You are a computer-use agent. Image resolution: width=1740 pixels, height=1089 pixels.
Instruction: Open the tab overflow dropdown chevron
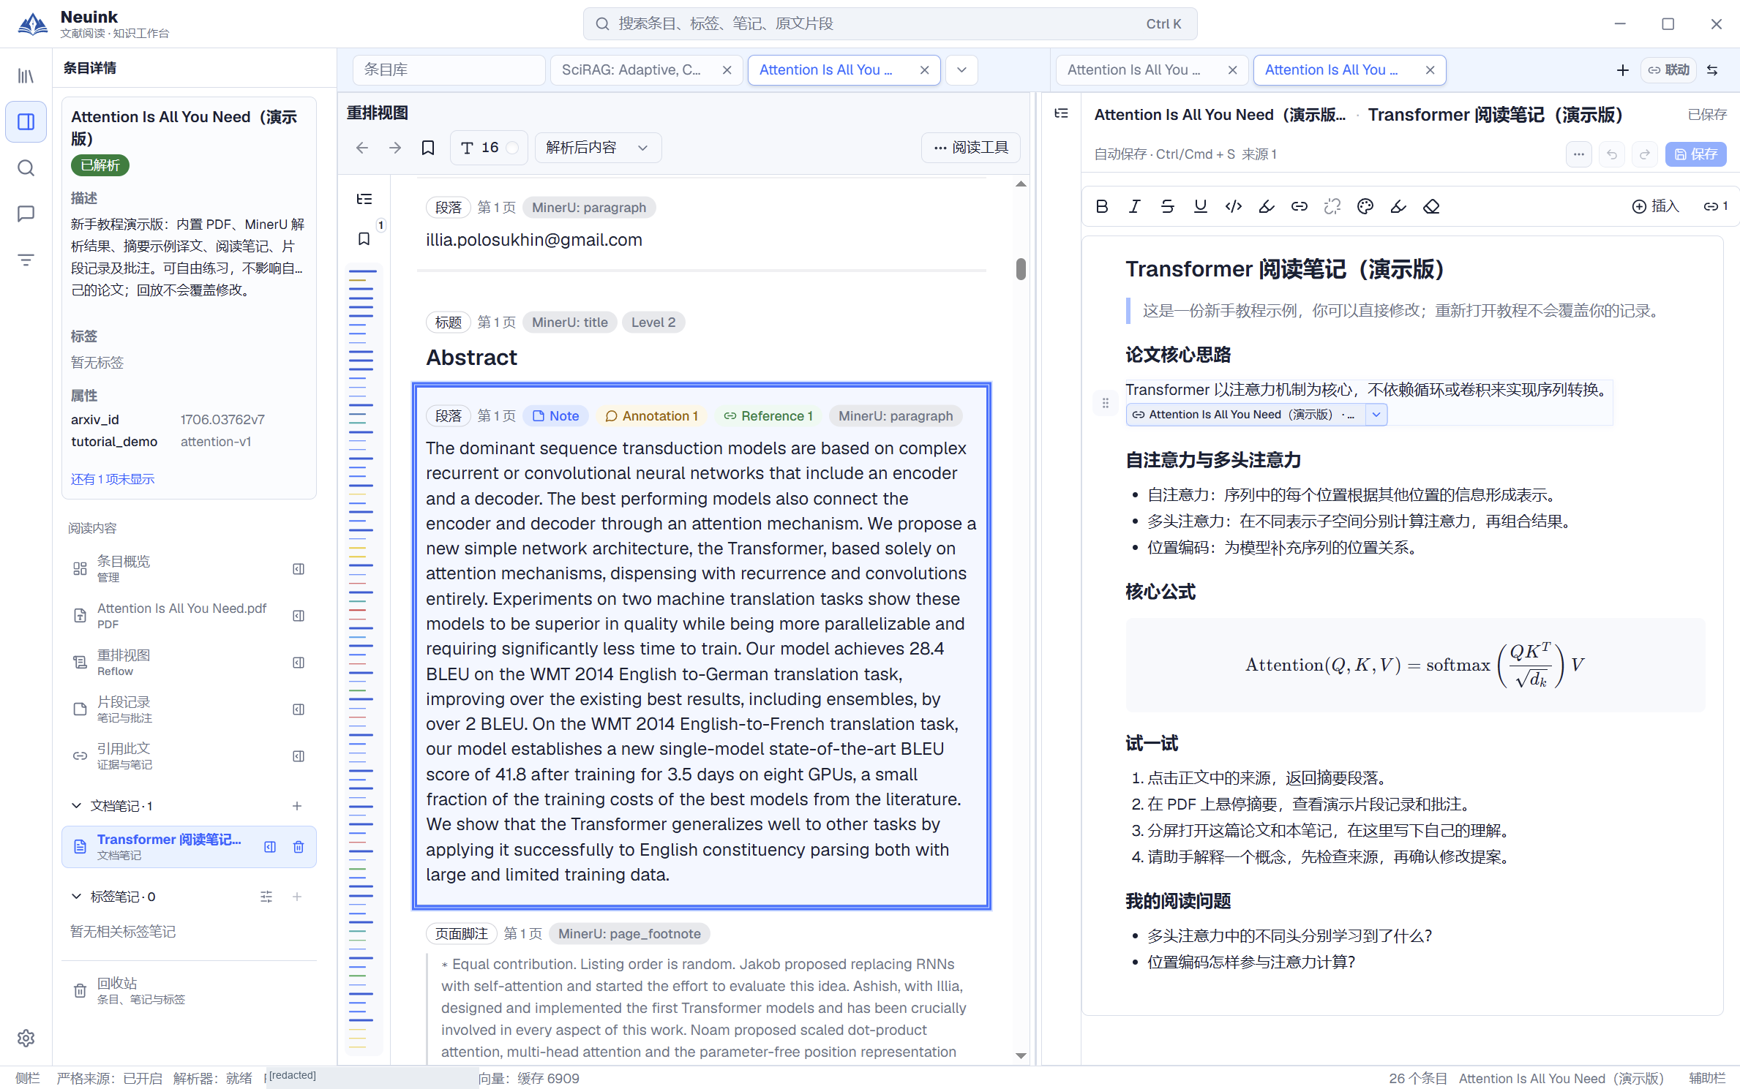coord(961,70)
